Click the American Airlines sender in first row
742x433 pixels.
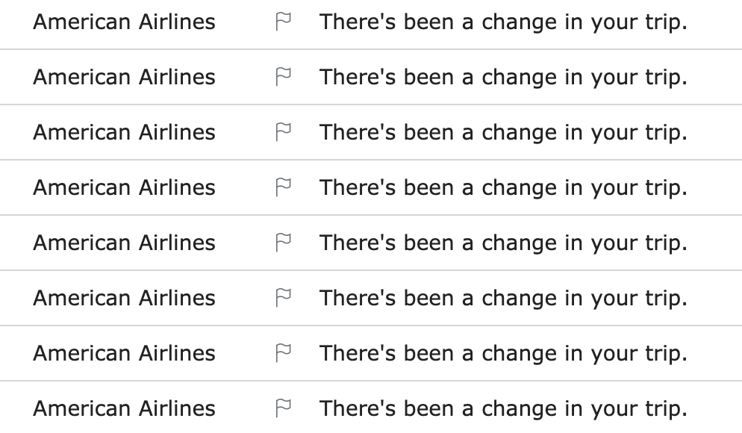(x=124, y=22)
